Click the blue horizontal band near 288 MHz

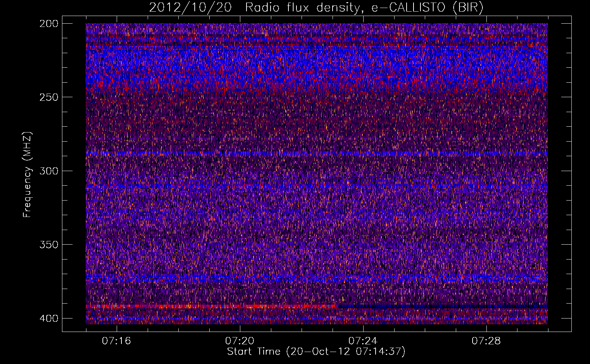point(317,154)
